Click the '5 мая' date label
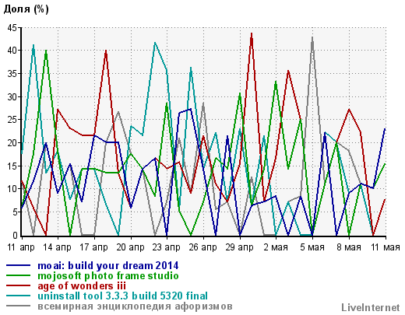 point(312,247)
